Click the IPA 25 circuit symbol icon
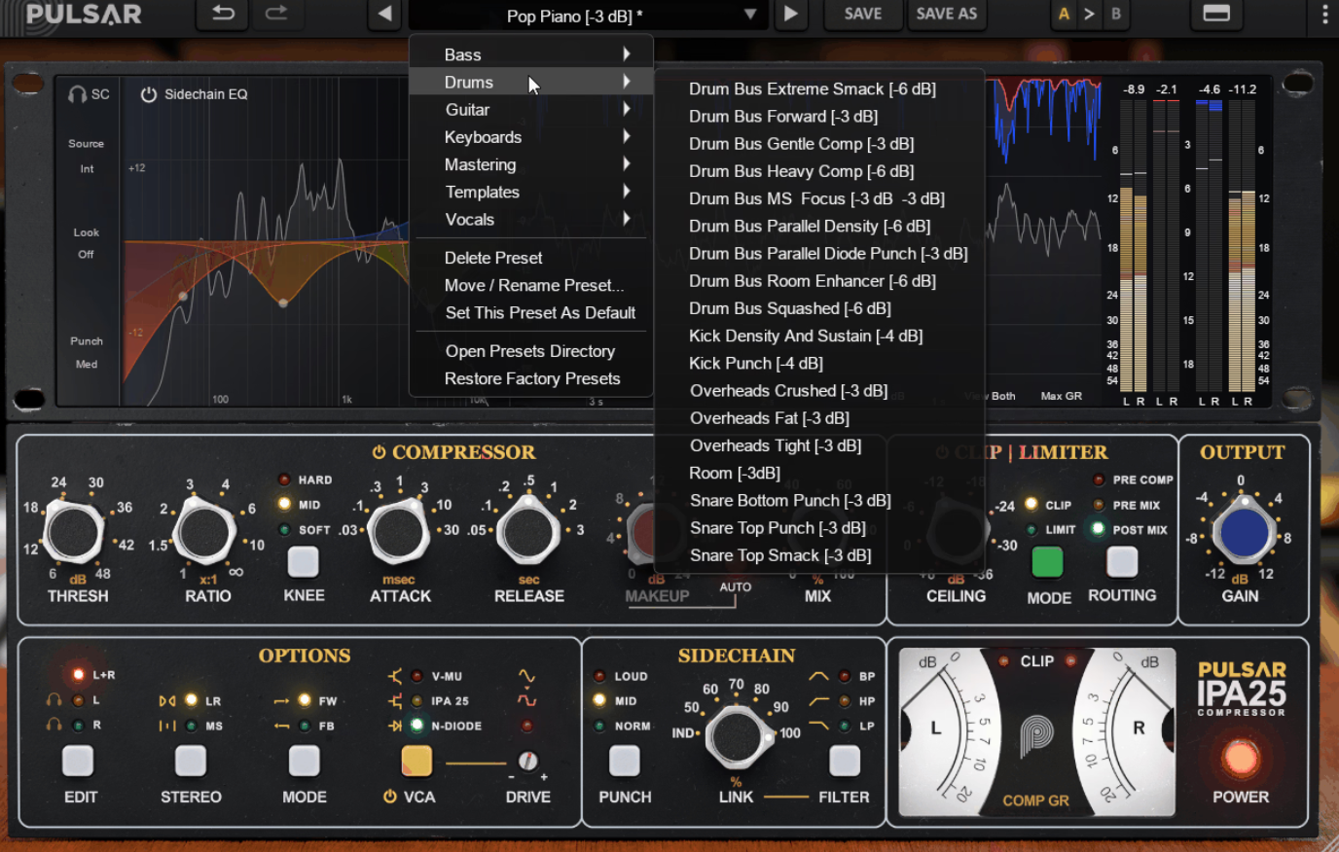 tap(395, 700)
